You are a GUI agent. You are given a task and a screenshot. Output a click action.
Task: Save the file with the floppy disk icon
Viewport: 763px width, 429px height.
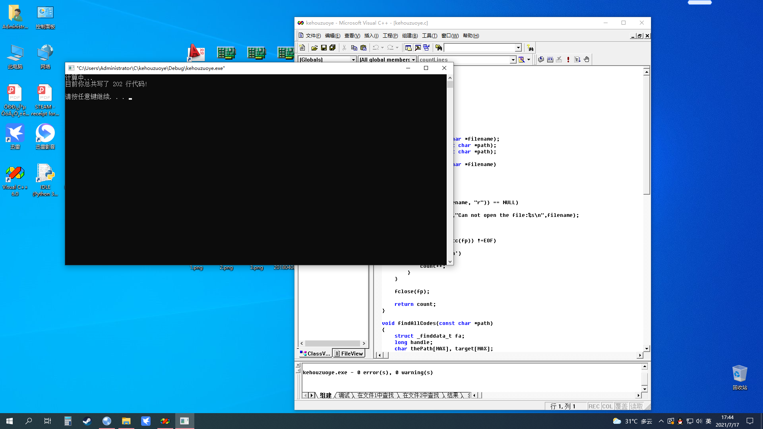coord(324,48)
